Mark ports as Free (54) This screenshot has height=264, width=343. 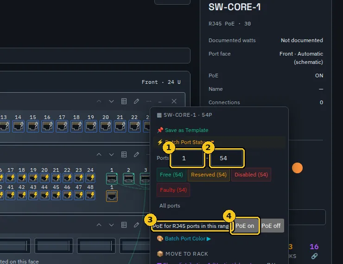pos(171,175)
